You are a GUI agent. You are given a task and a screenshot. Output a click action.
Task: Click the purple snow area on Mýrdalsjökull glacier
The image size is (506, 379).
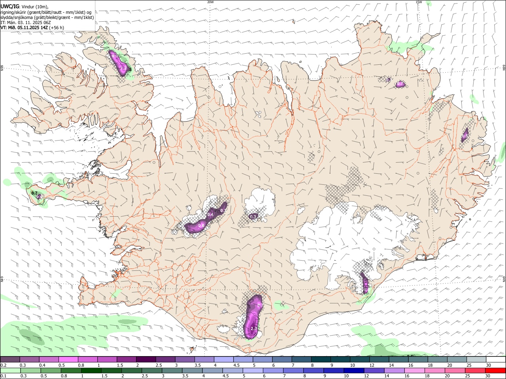pos(253,318)
